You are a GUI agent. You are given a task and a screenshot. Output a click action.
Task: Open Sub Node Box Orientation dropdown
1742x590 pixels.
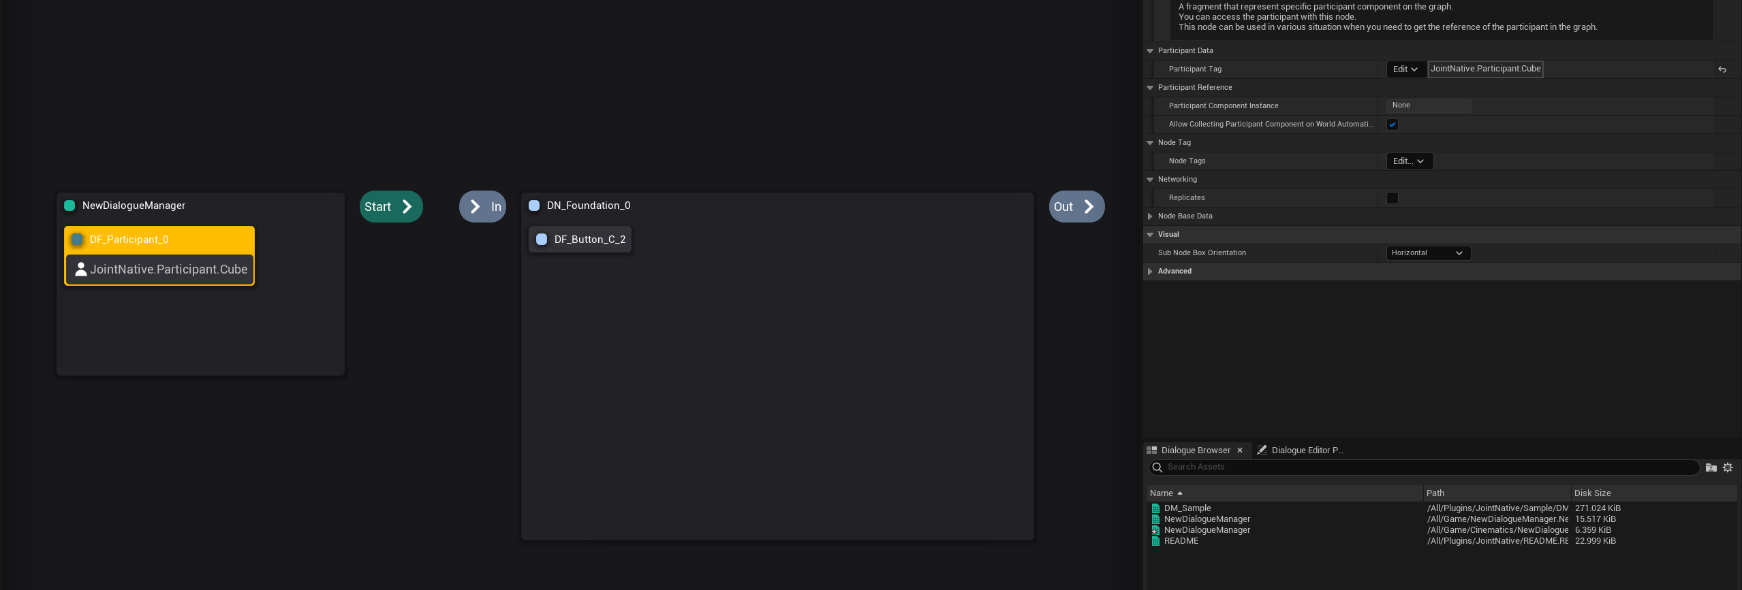coord(1428,253)
